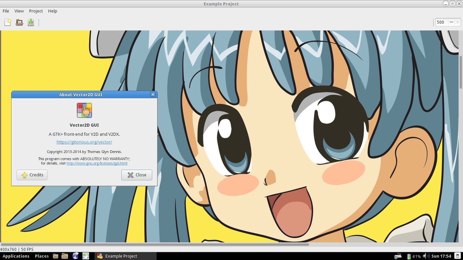Open the home folder launcher in taskbar
This screenshot has height=260, width=463.
coord(65,256)
